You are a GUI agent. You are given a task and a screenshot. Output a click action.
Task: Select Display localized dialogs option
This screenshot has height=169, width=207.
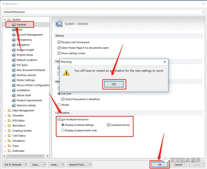(x=63, y=125)
